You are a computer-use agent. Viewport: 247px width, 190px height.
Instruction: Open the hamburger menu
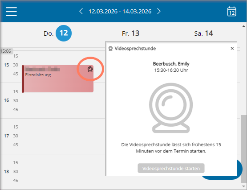tap(11, 12)
